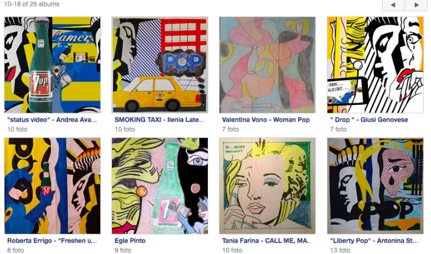This screenshot has width=431, height=254.
Task: Open the "Liberty Pop" album thumbnail
Action: point(375,186)
